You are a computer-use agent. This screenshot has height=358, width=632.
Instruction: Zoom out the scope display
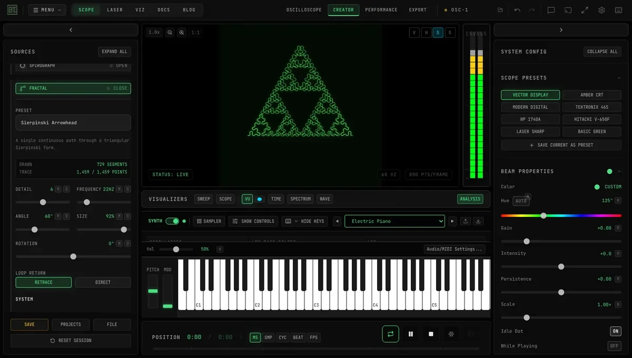170,33
